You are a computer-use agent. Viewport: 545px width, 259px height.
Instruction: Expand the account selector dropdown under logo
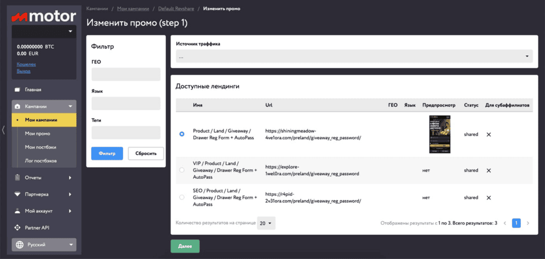(x=44, y=31)
